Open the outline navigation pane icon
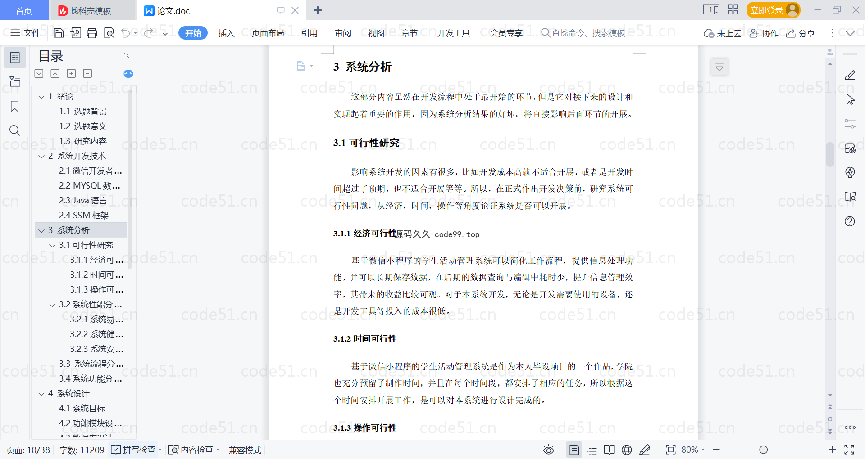865x459 pixels. point(15,58)
